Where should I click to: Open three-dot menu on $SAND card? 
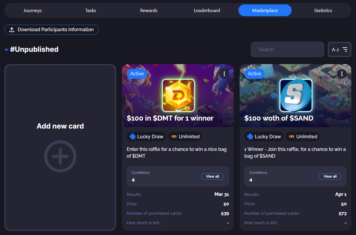(x=342, y=74)
